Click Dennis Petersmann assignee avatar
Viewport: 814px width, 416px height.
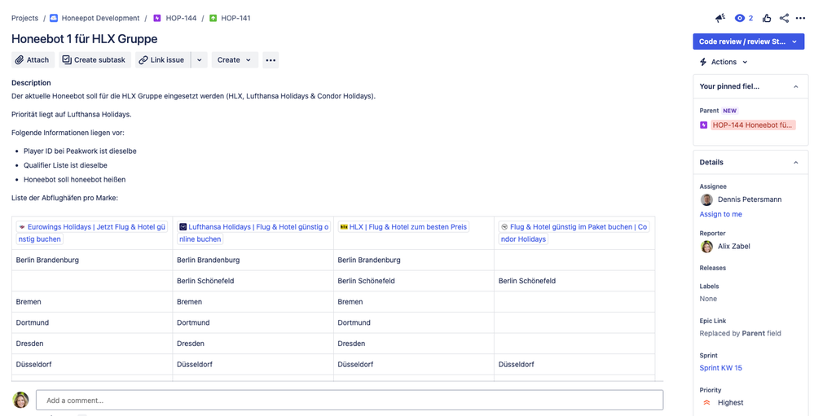[706, 199]
